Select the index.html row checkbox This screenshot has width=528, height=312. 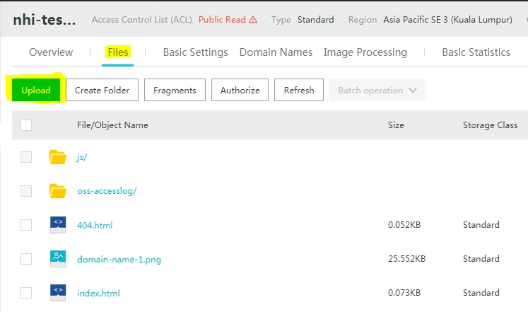point(26,293)
